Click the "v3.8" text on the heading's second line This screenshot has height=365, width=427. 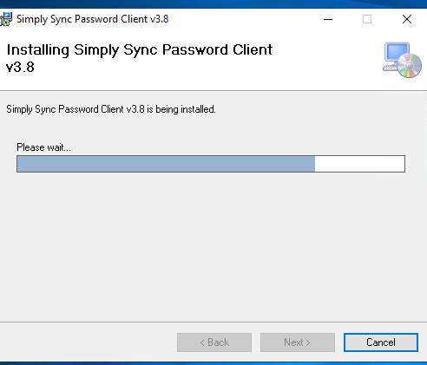[20, 67]
